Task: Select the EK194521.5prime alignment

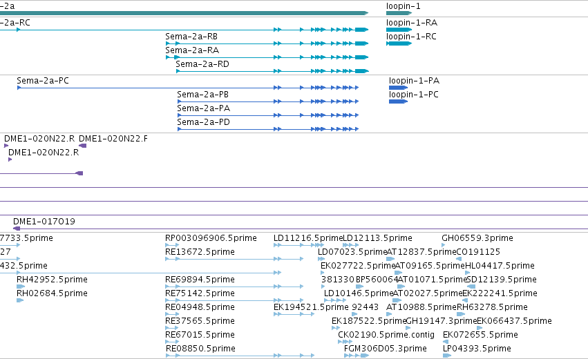Action: tap(294, 314)
